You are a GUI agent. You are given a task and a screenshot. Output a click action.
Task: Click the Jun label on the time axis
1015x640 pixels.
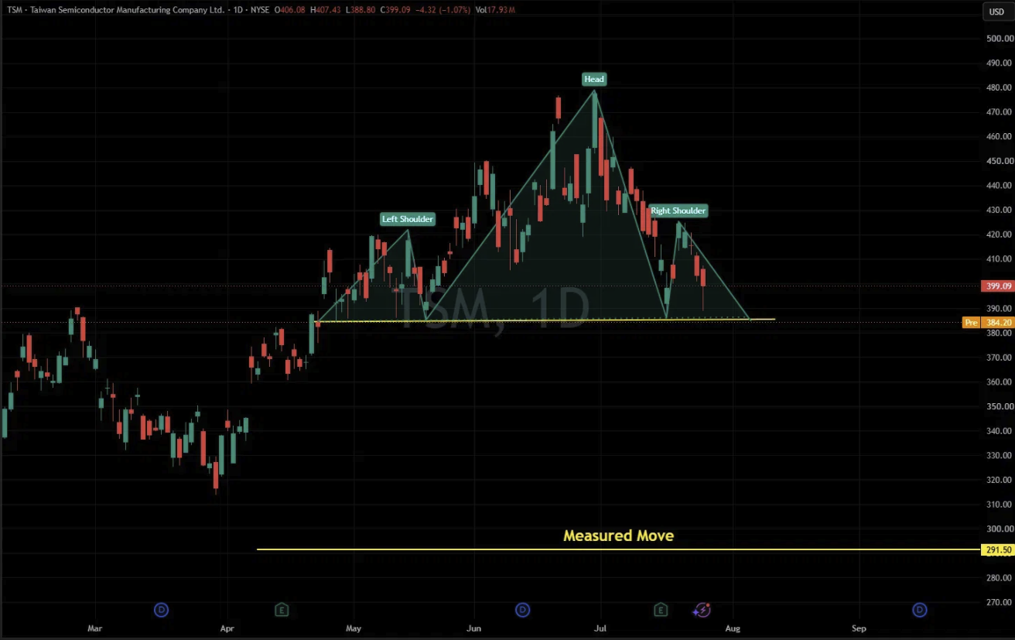[474, 628]
